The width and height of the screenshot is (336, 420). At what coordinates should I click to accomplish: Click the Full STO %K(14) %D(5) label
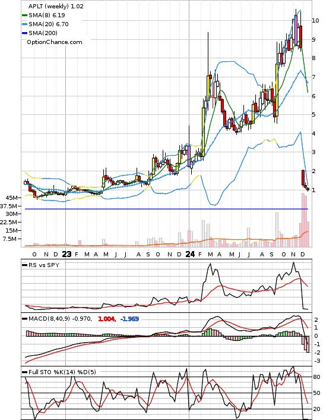(x=62, y=372)
